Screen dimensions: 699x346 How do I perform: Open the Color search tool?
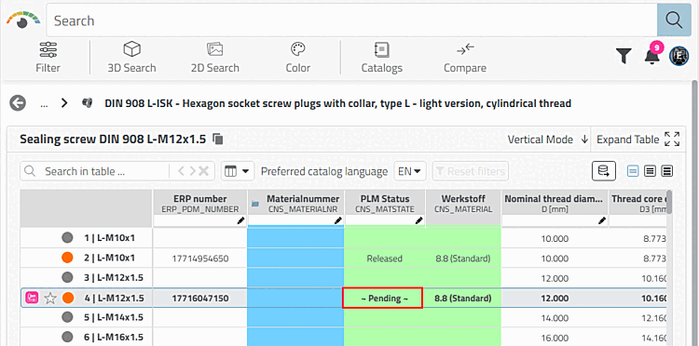click(x=298, y=58)
